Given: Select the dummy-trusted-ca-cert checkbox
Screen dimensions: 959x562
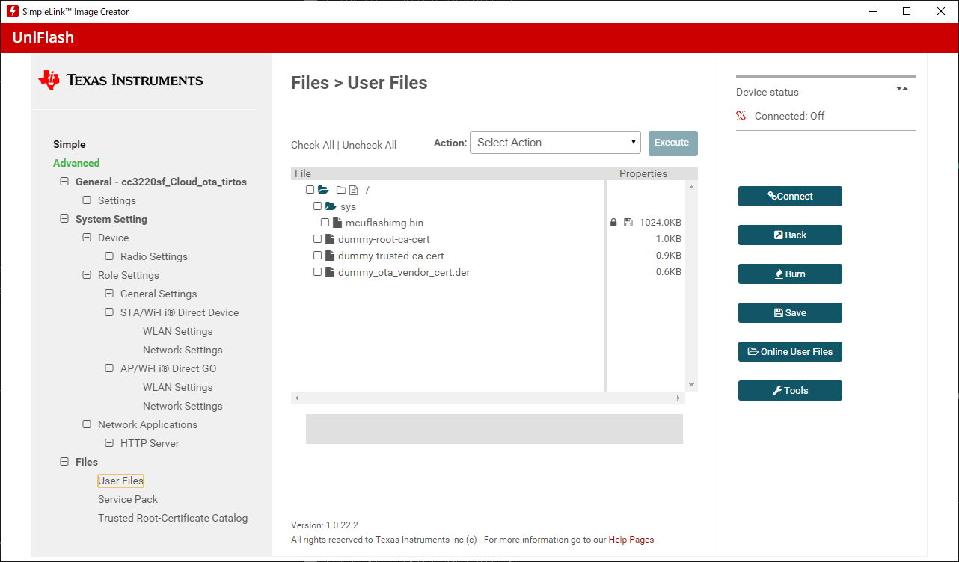Looking at the screenshot, I should point(318,256).
